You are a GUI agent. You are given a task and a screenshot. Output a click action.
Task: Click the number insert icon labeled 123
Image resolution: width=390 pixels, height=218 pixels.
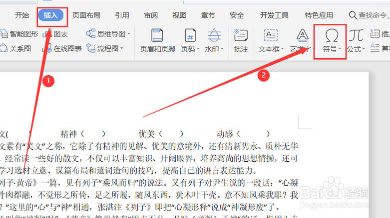(375, 33)
